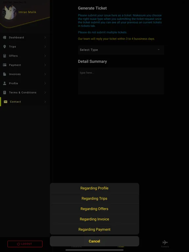This screenshot has height=252, width=189.
Task: Choose Regarding Offers option
Action: pyautogui.click(x=94, y=209)
